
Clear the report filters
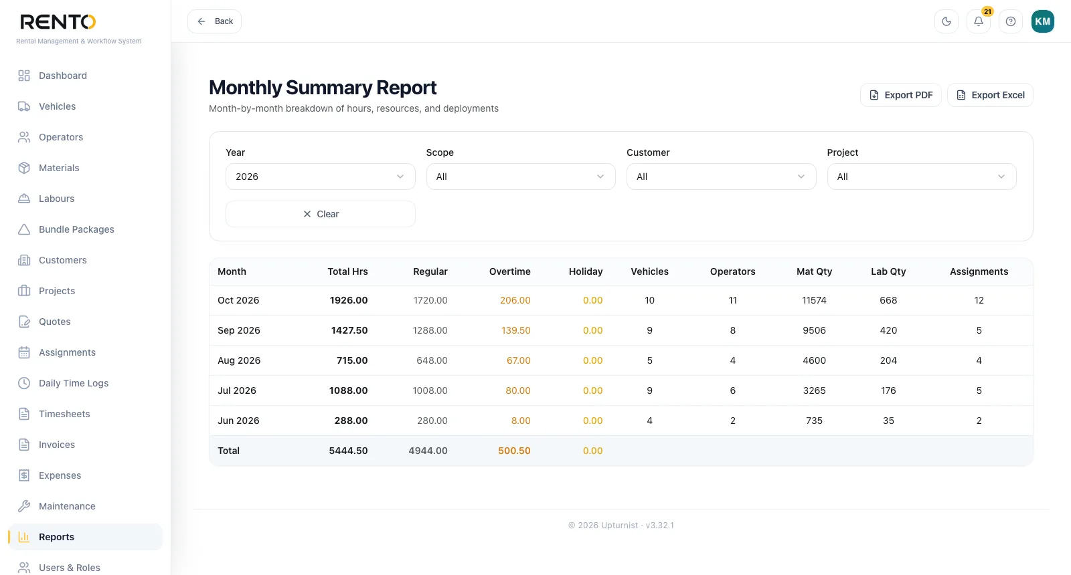click(321, 214)
